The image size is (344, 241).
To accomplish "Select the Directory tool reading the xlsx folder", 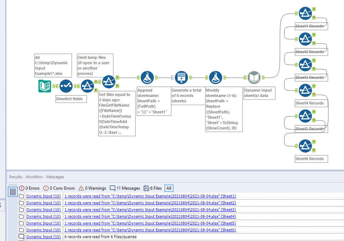I will (45, 86).
